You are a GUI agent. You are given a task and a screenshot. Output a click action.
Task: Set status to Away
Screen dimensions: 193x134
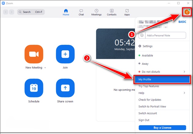tap(162, 64)
